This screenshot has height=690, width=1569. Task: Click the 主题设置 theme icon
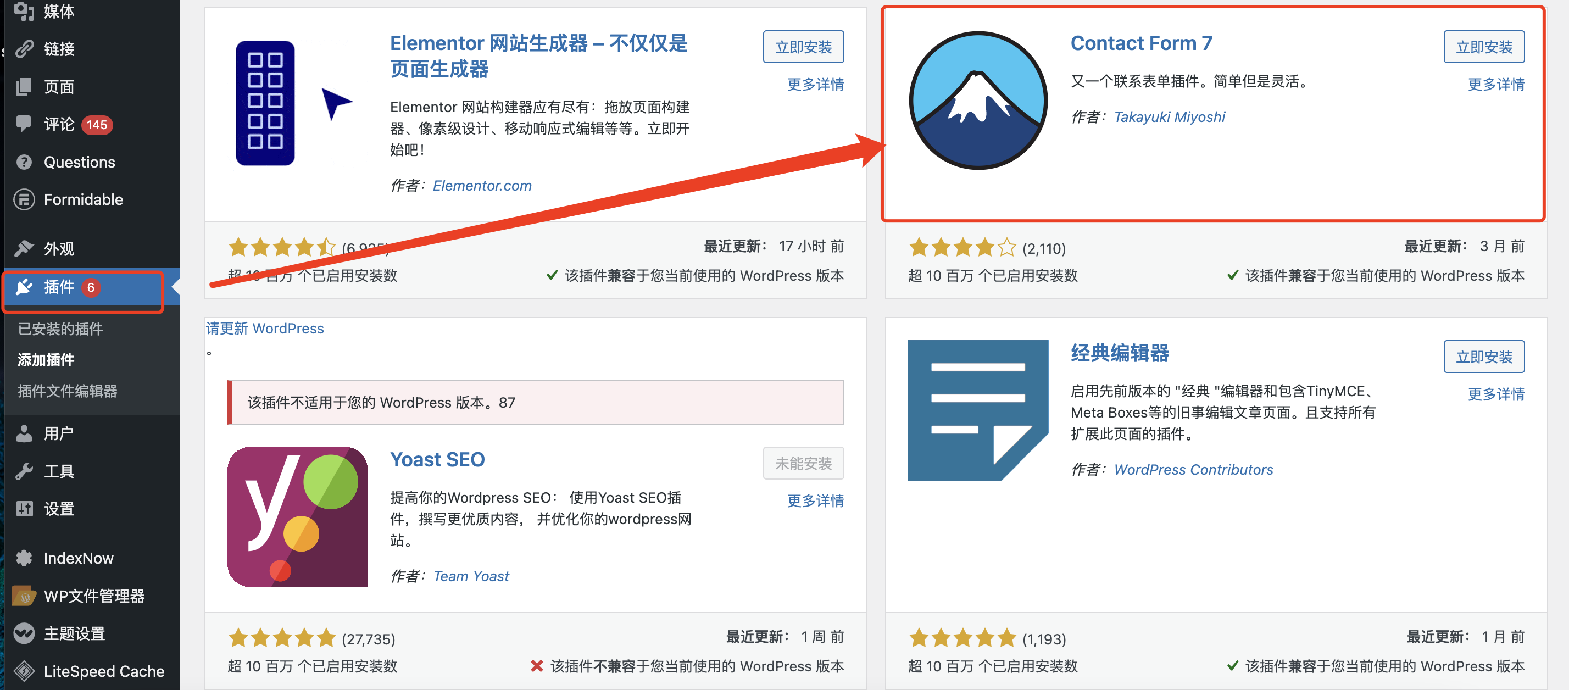24,633
